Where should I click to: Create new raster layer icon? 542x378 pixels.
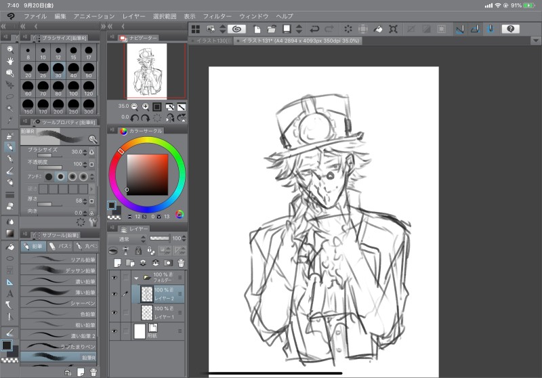117,263
